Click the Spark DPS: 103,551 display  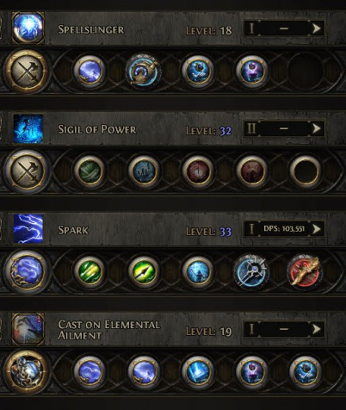click(x=284, y=229)
